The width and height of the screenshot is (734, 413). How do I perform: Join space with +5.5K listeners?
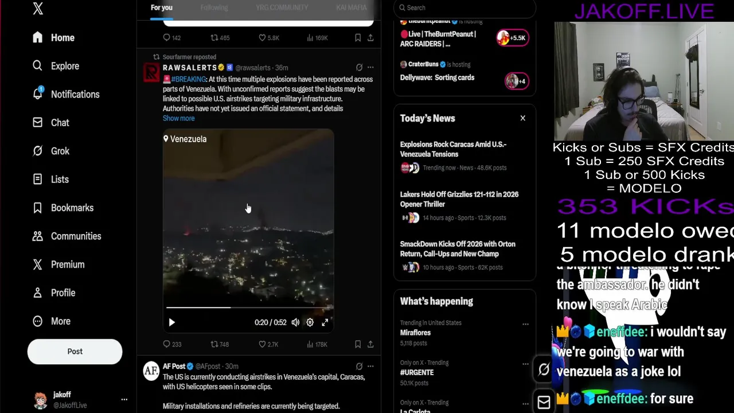(x=513, y=38)
